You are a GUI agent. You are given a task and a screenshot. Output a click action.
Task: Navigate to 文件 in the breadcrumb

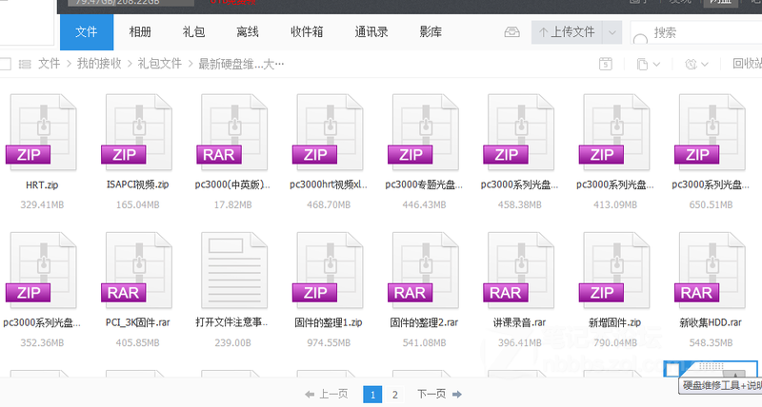click(x=50, y=64)
